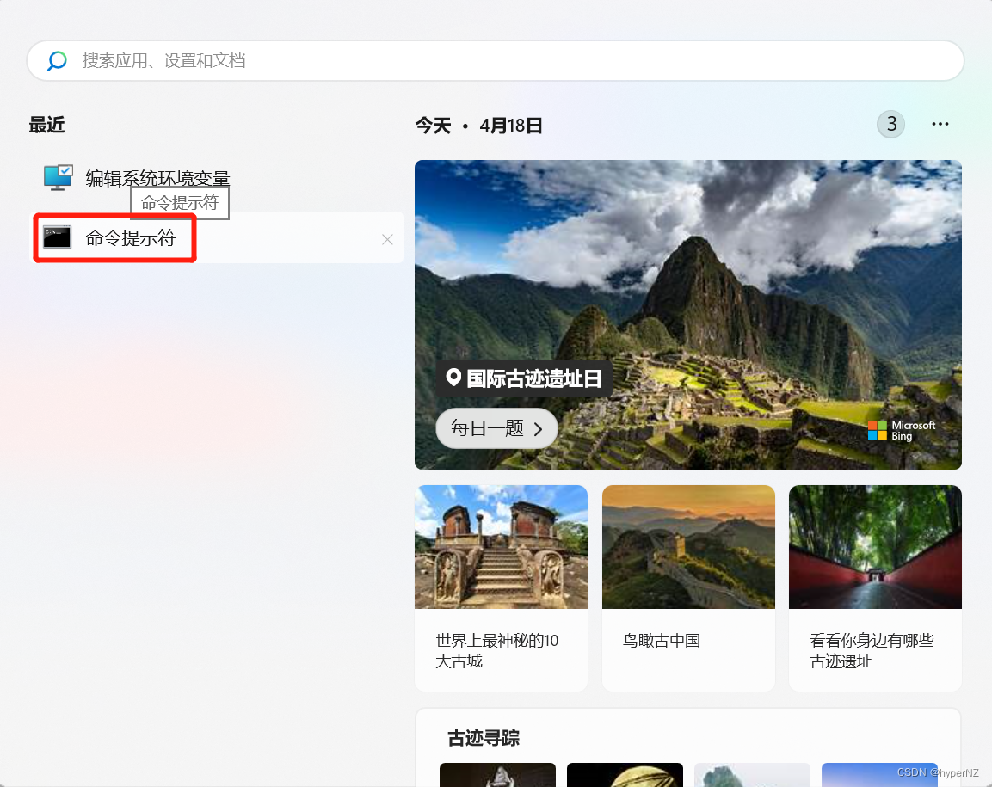This screenshot has height=787, width=992.
Task: Open 看看你身边有哪些古迹遗址 article
Action: (872, 650)
